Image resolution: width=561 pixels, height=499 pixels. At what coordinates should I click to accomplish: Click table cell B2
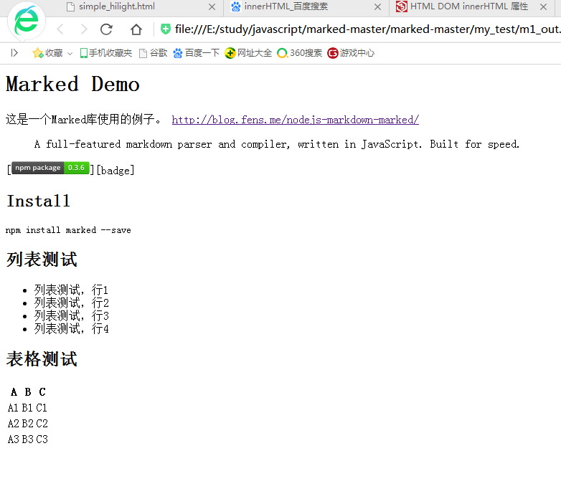point(27,424)
